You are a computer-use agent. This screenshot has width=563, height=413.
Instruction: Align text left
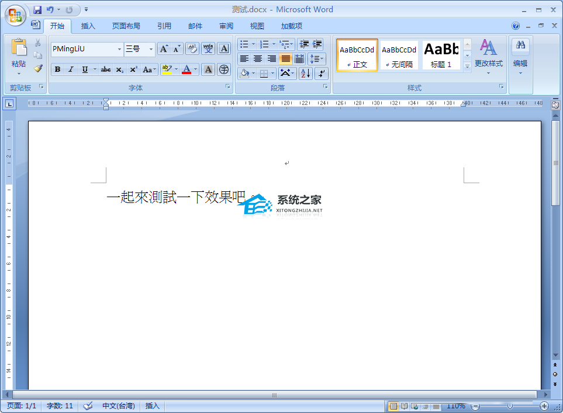click(244, 59)
